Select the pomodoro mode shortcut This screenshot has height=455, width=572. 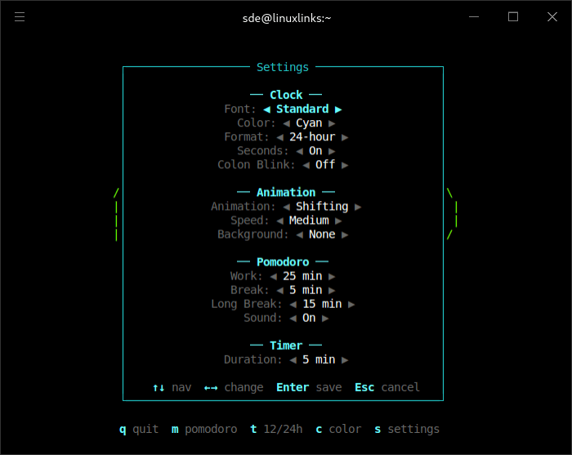click(204, 430)
